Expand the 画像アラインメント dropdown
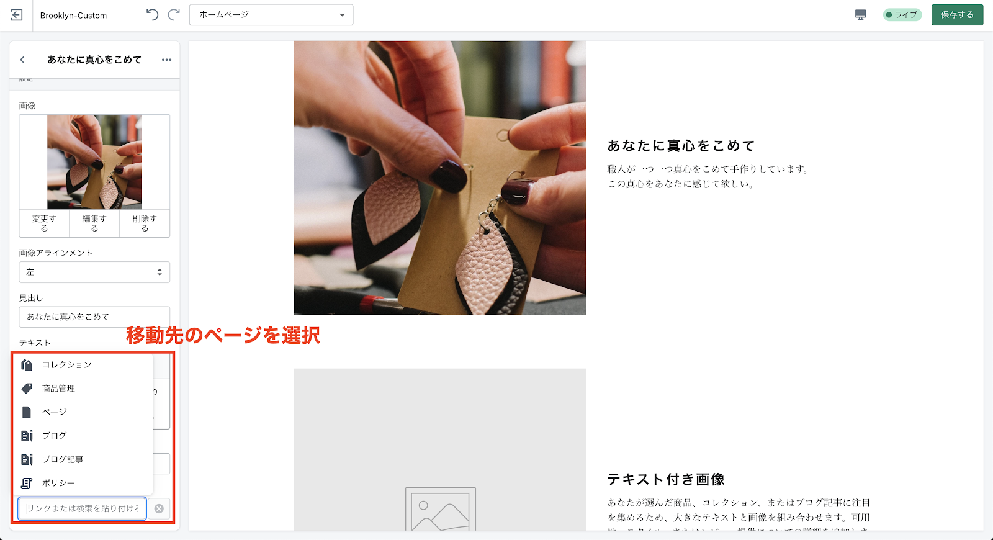The width and height of the screenshot is (993, 540). point(94,272)
